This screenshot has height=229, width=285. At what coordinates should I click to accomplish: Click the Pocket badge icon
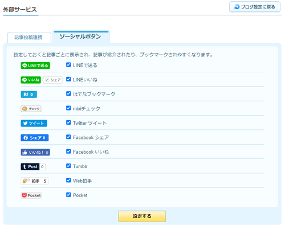coord(31,195)
